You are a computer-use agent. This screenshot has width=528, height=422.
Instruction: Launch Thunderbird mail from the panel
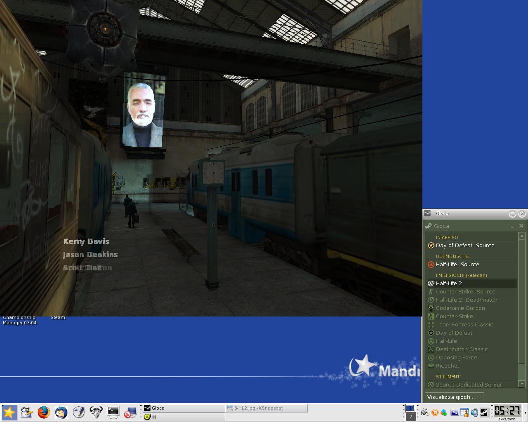point(61,412)
